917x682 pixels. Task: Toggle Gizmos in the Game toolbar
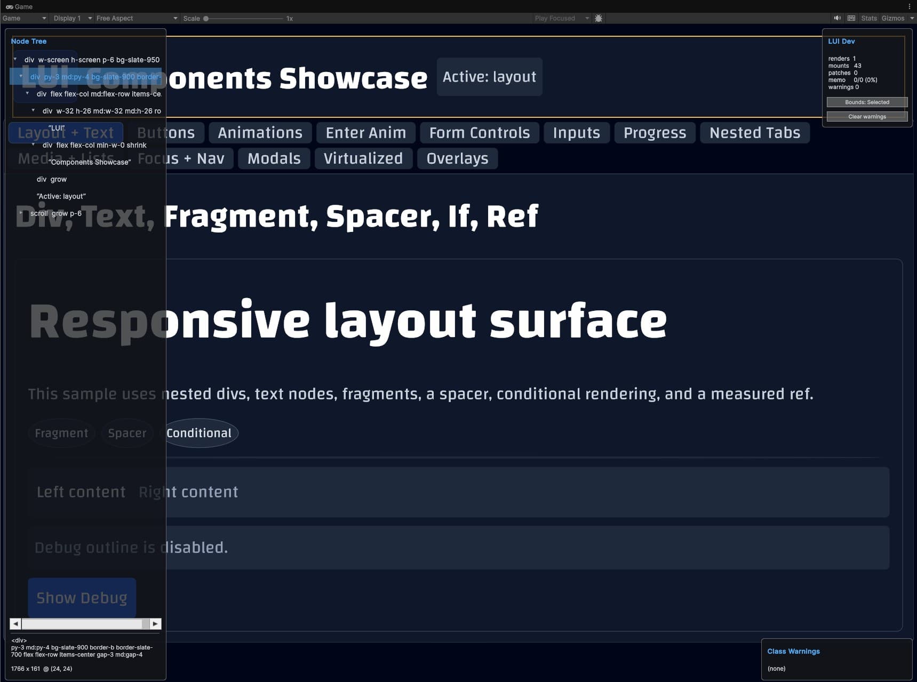pos(893,18)
